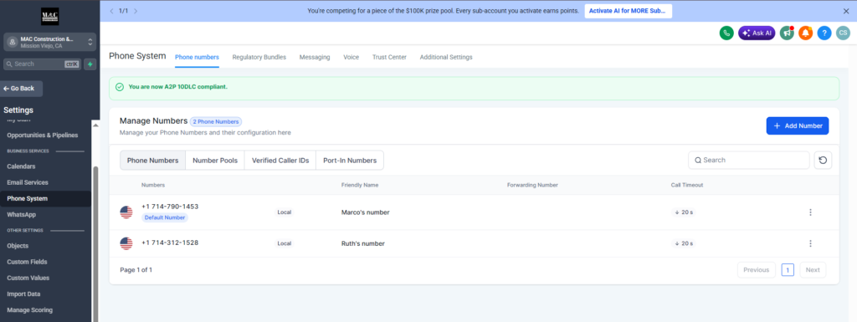Viewport: 857px width, 322px height.
Task: Open the blue help question mark
Action: click(x=824, y=33)
